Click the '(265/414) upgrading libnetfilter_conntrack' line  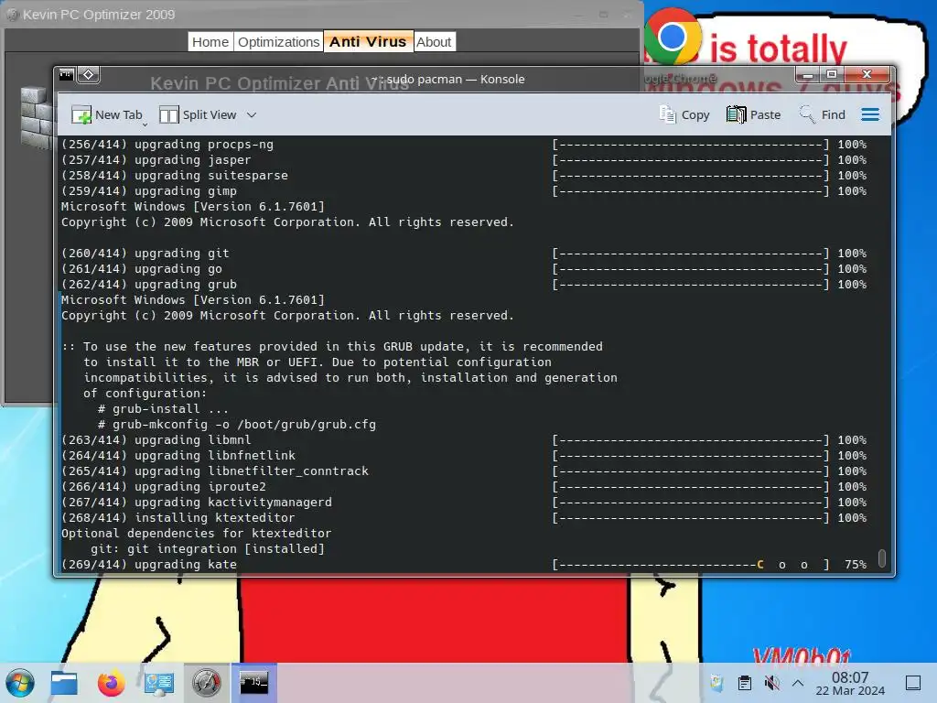[215, 471]
